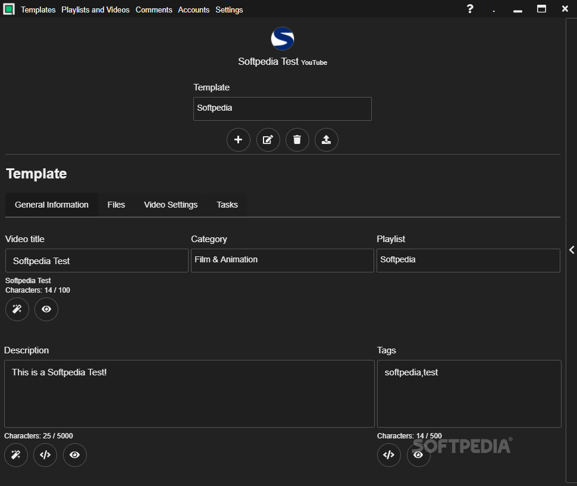Switch to the Video Settings tab

point(171,205)
